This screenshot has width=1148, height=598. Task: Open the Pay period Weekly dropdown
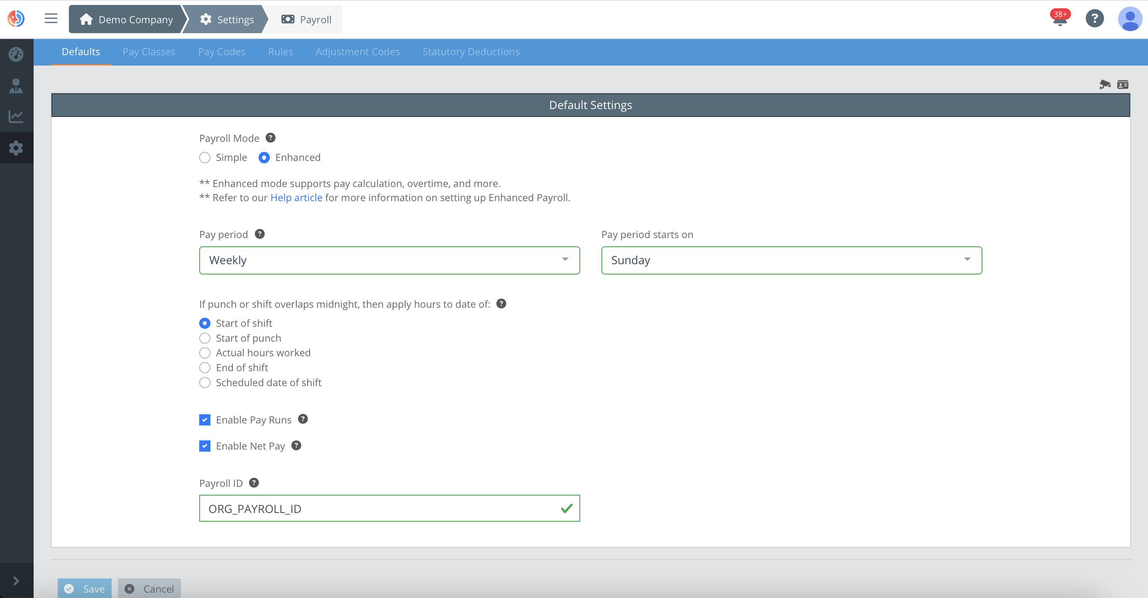[389, 260]
